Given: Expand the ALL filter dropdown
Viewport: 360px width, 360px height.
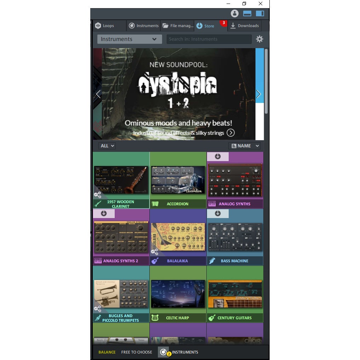Looking at the screenshot, I should (x=107, y=146).
